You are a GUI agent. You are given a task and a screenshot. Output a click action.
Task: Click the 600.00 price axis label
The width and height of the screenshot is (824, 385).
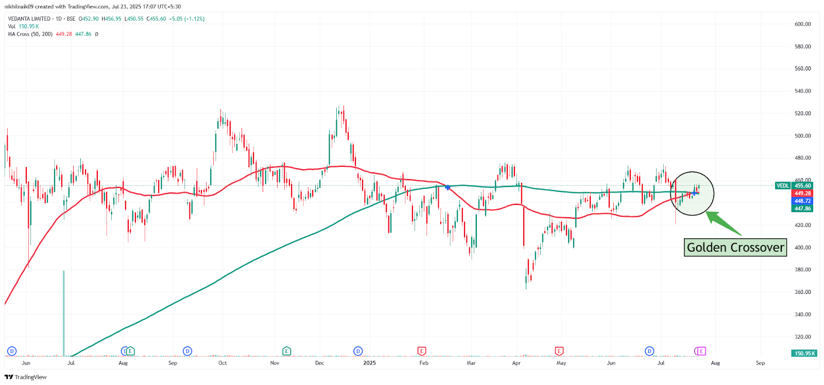pyautogui.click(x=802, y=24)
